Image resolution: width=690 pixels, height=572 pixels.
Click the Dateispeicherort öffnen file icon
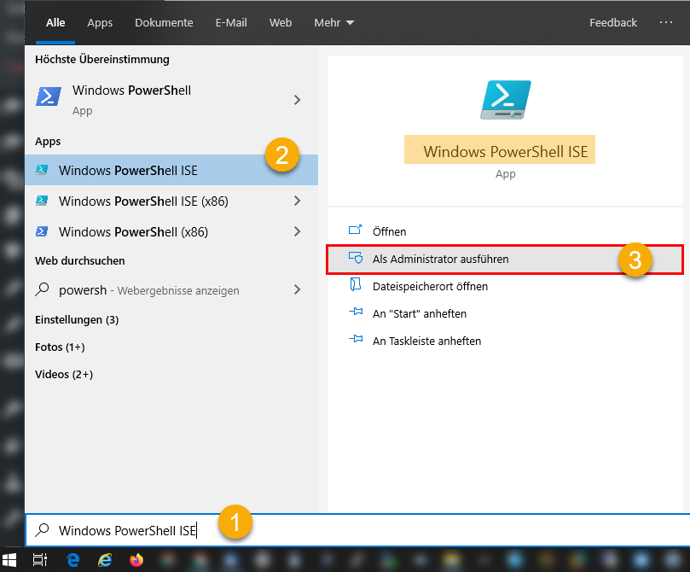(x=356, y=284)
